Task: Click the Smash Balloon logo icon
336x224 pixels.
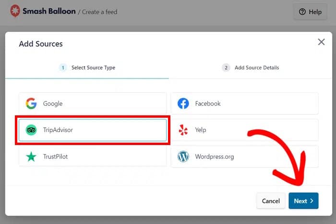Action: pyautogui.click(x=15, y=11)
